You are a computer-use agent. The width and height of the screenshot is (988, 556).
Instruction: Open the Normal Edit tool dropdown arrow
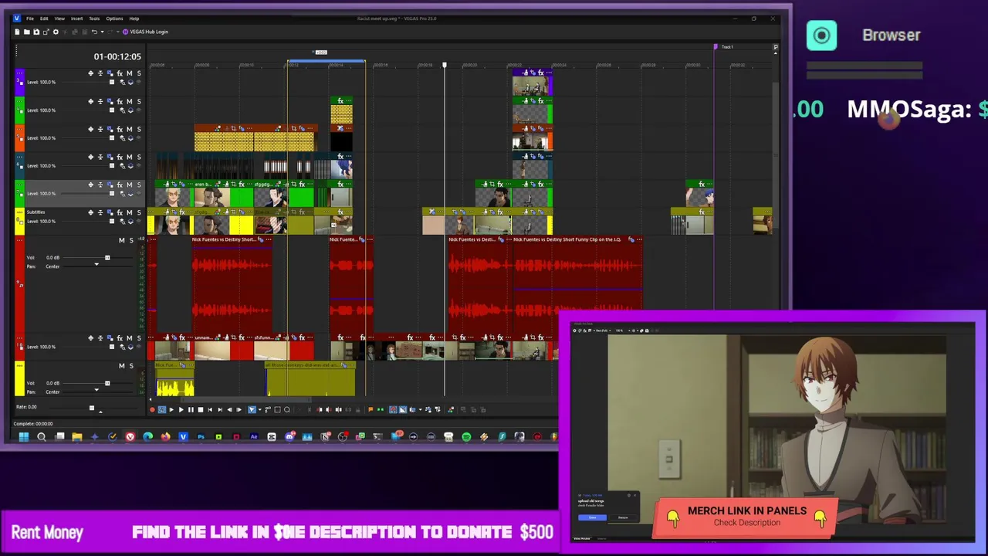coord(260,409)
